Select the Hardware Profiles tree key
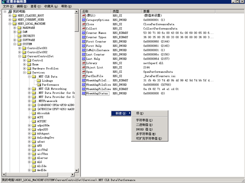Viewport: 245px width, 183px height. point(45,68)
